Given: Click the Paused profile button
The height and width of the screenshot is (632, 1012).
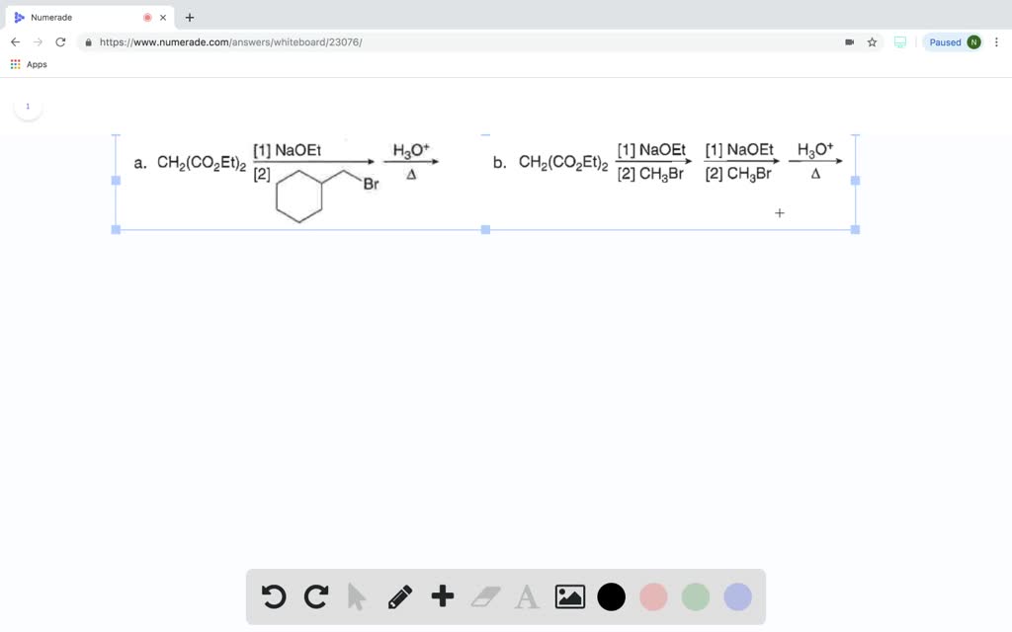Looking at the screenshot, I should point(955,41).
